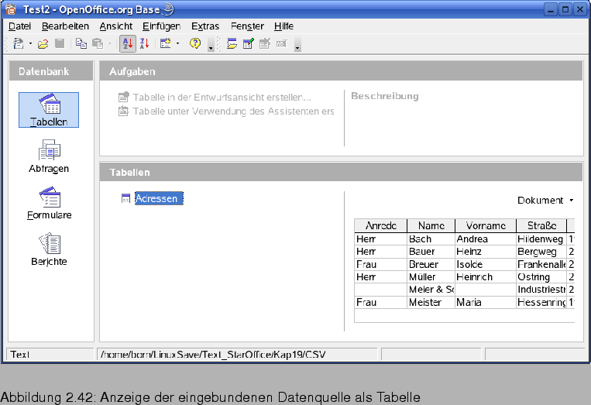Click the Bauer cell in preview
The height and width of the screenshot is (405, 591).
(431, 252)
